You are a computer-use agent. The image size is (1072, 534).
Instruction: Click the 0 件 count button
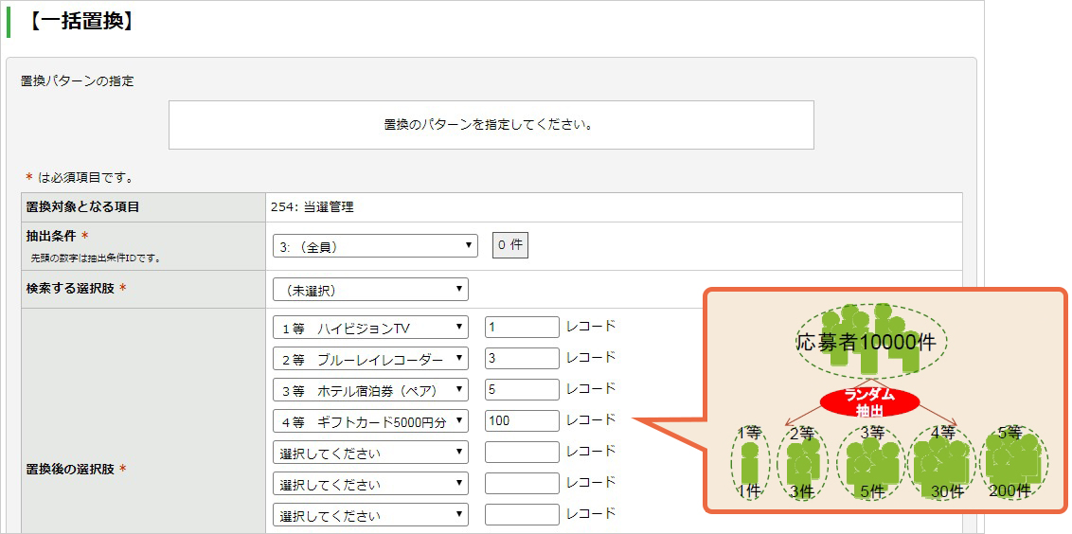coord(510,246)
